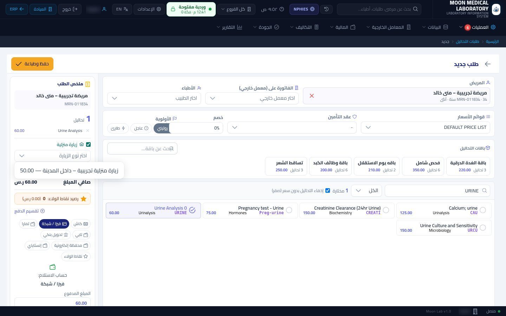Image resolution: width=506 pixels, height=316 pixels.
Task: Click the building icon in status bar
Action: click(x=475, y=311)
